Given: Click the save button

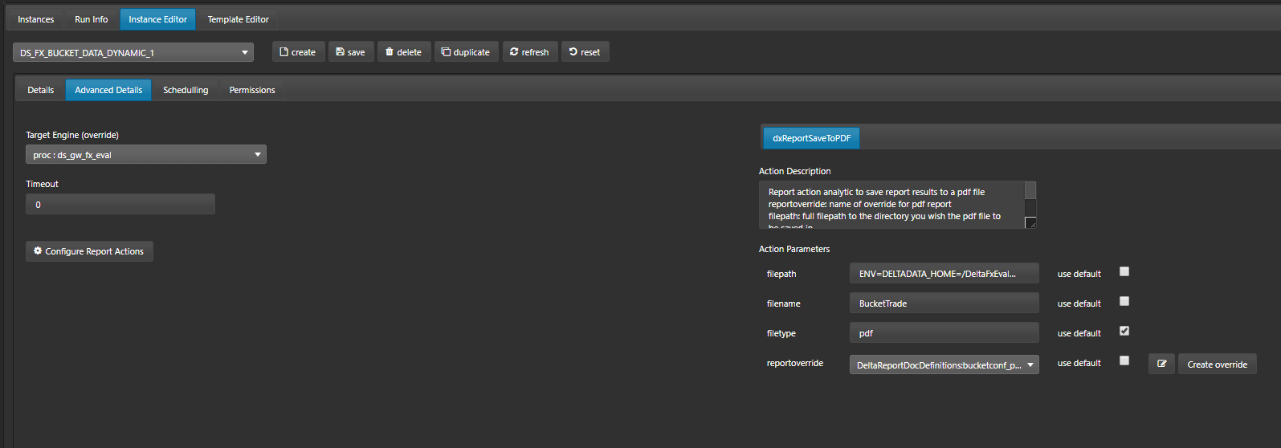Looking at the screenshot, I should pyautogui.click(x=351, y=52).
